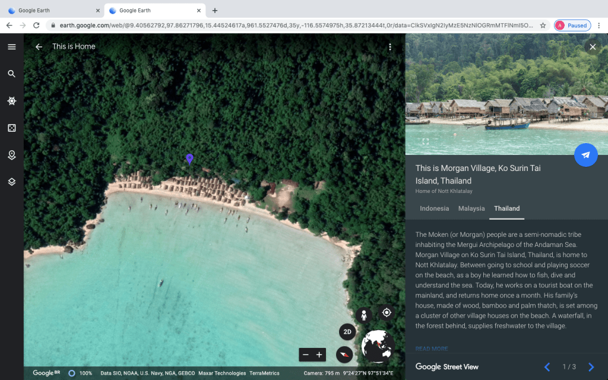Click the my location target button
This screenshot has height=380, width=608.
[x=387, y=312]
